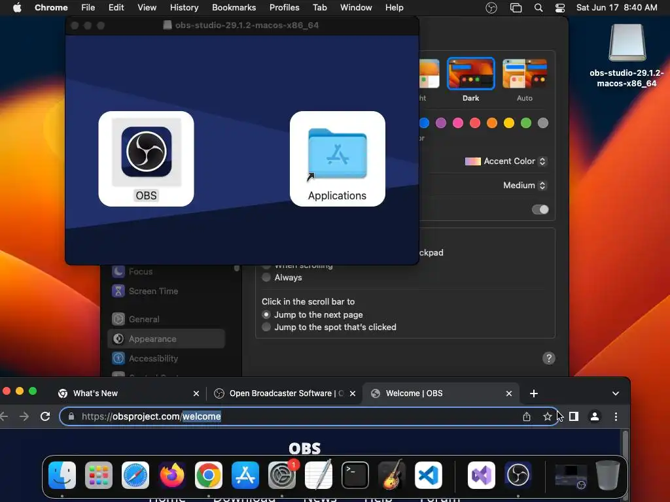
Task: Pick the graphite accent color
Action: tap(543, 123)
